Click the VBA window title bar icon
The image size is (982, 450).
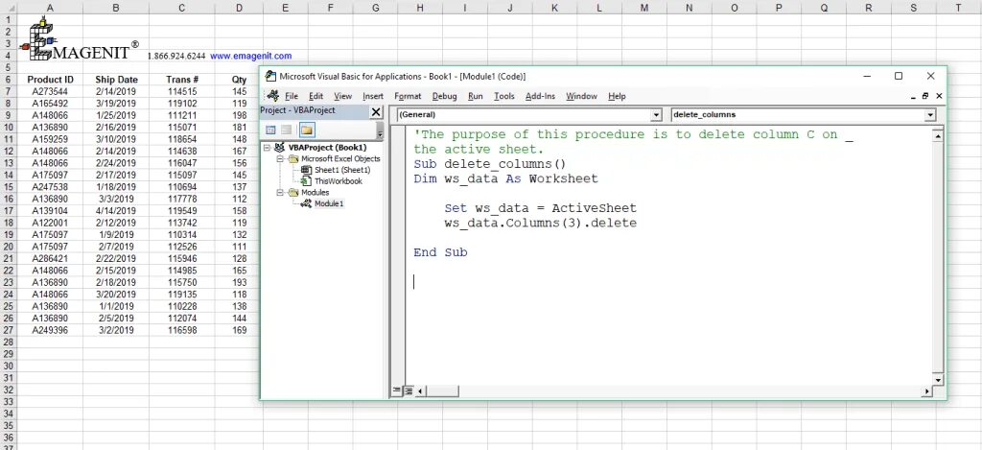pos(270,77)
